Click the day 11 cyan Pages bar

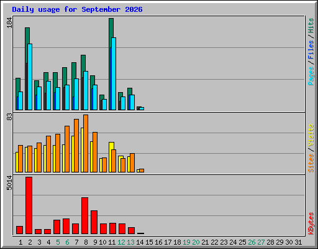tap(114, 73)
